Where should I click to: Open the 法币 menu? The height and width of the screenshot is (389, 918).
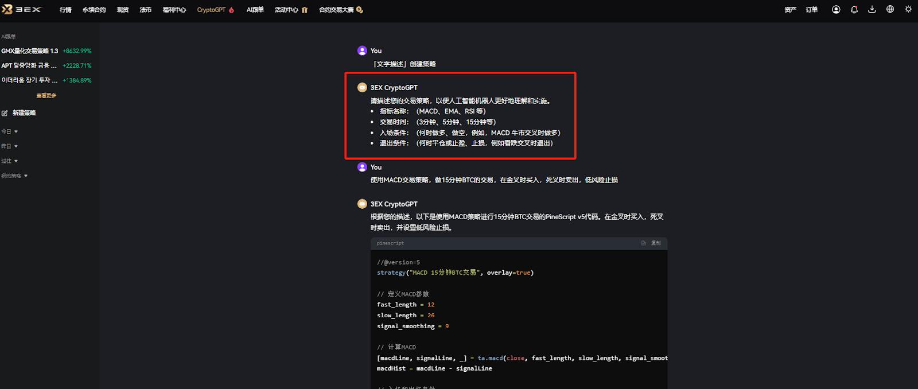coord(146,10)
